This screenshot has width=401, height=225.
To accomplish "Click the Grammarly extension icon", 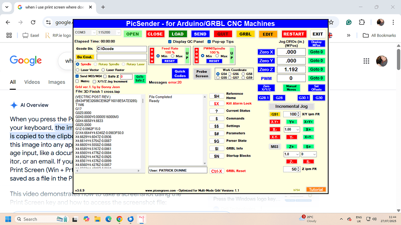I will [348, 22].
